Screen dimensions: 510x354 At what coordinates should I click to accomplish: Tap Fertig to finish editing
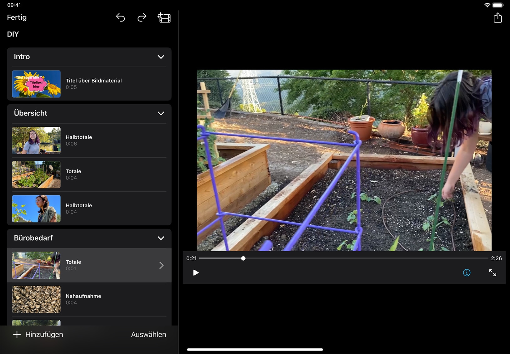pos(17,17)
